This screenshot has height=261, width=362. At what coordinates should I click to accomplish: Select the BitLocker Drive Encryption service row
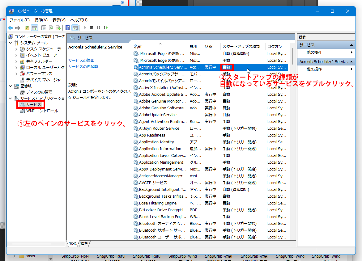point(210,210)
